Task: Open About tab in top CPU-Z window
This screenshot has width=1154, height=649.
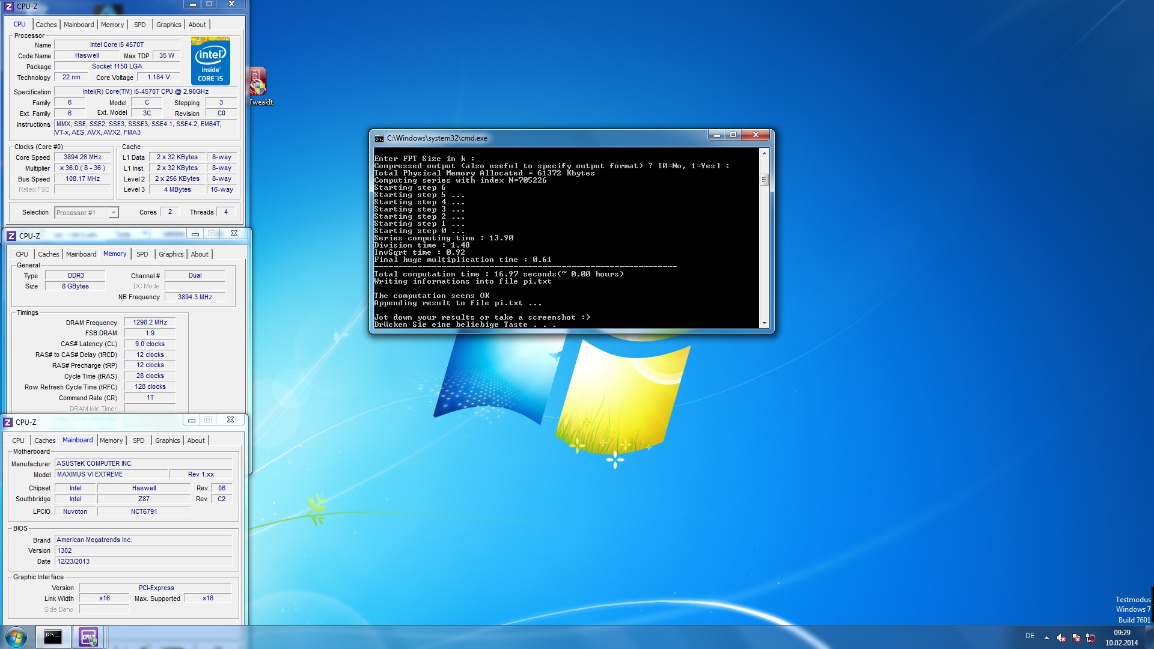Action: 197,25
